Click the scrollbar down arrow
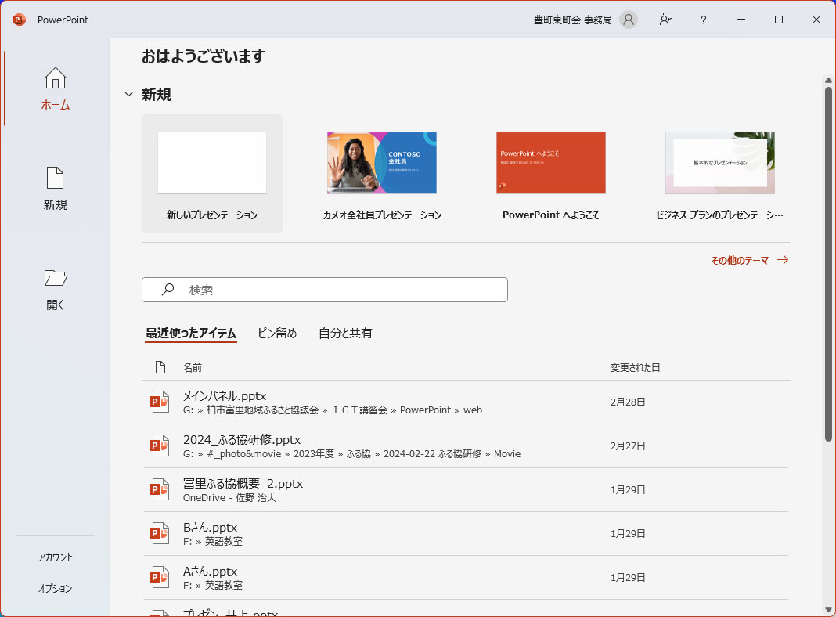Viewport: 836px width, 617px height. point(828,609)
